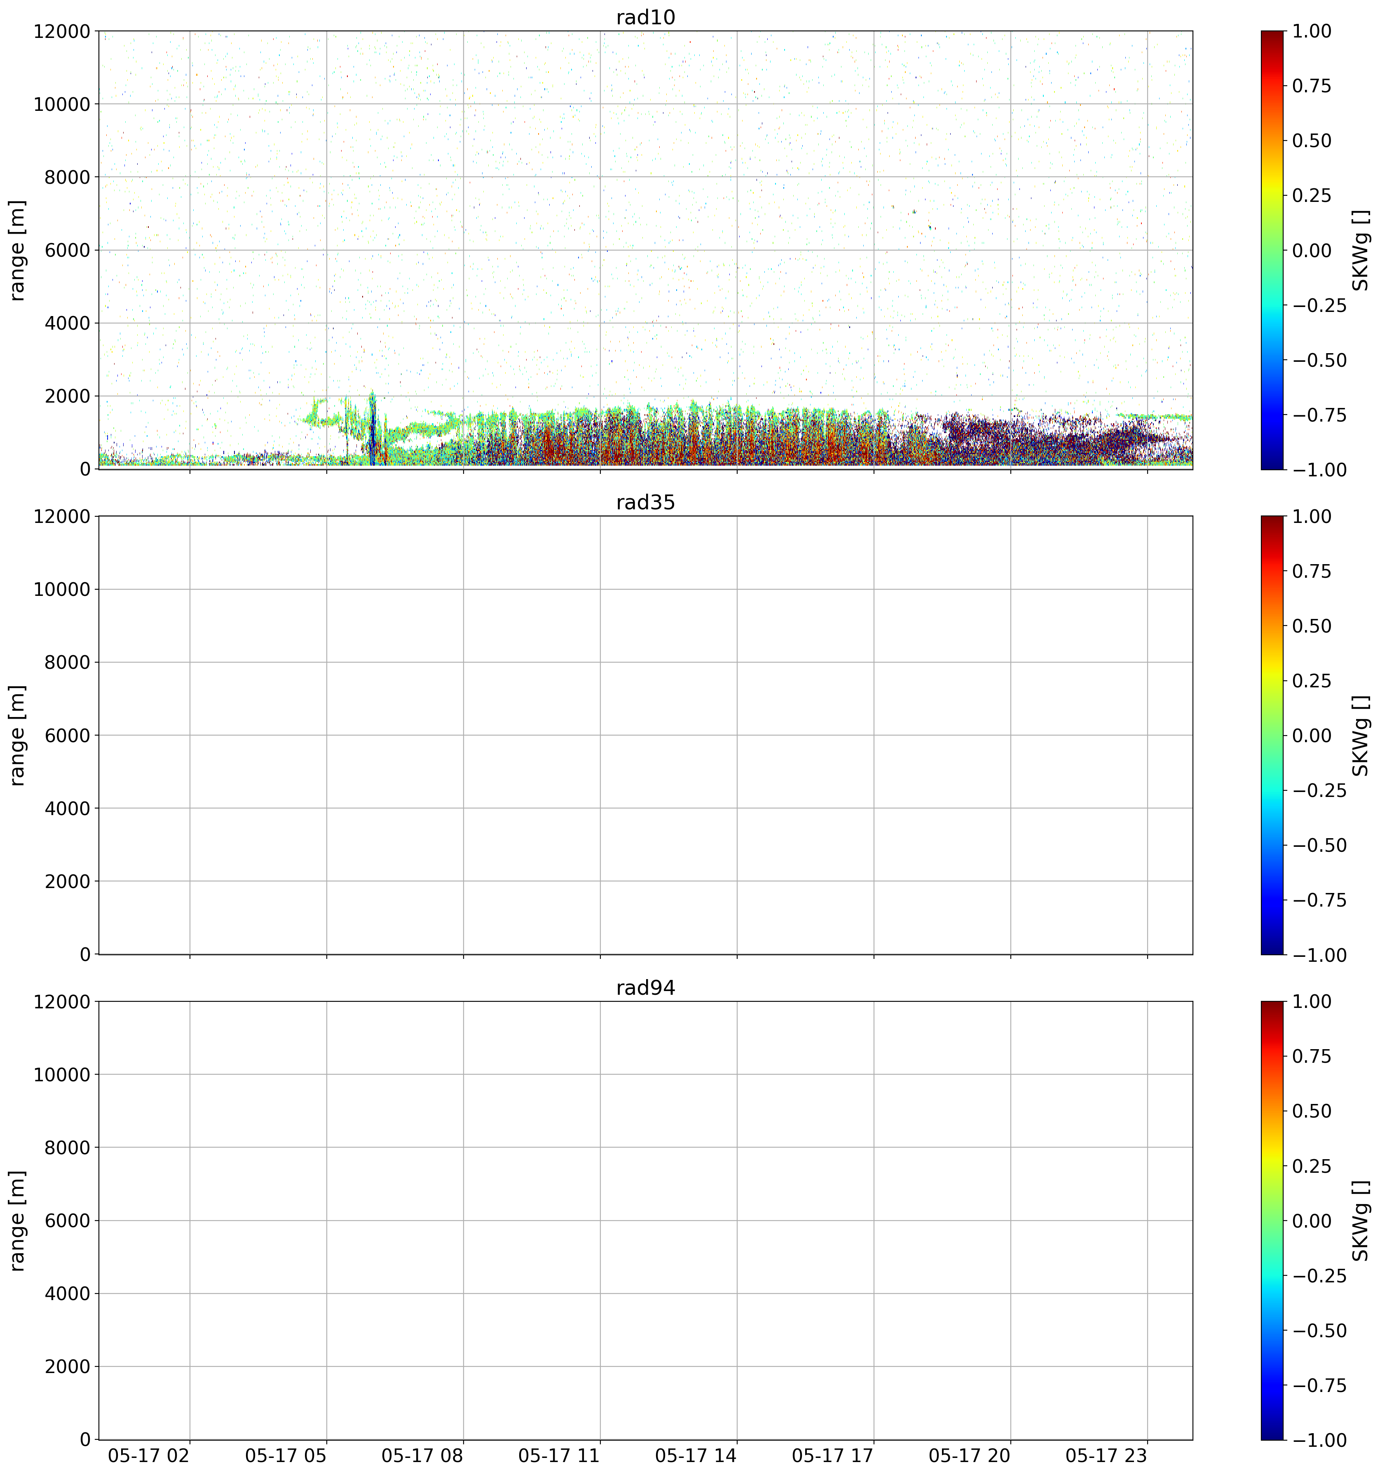The width and height of the screenshot is (1380, 1474).
Task: Click the 8000 tick on rad35 axis
Action: pyautogui.click(x=67, y=663)
